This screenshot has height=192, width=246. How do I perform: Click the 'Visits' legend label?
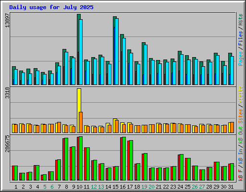pos(241,95)
